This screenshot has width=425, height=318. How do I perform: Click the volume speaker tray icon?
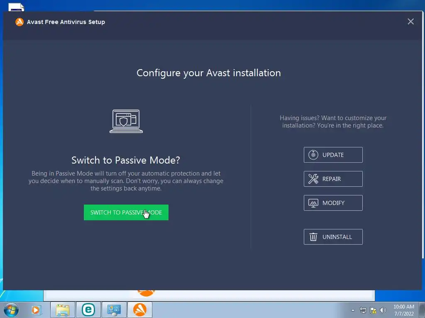[x=383, y=310]
